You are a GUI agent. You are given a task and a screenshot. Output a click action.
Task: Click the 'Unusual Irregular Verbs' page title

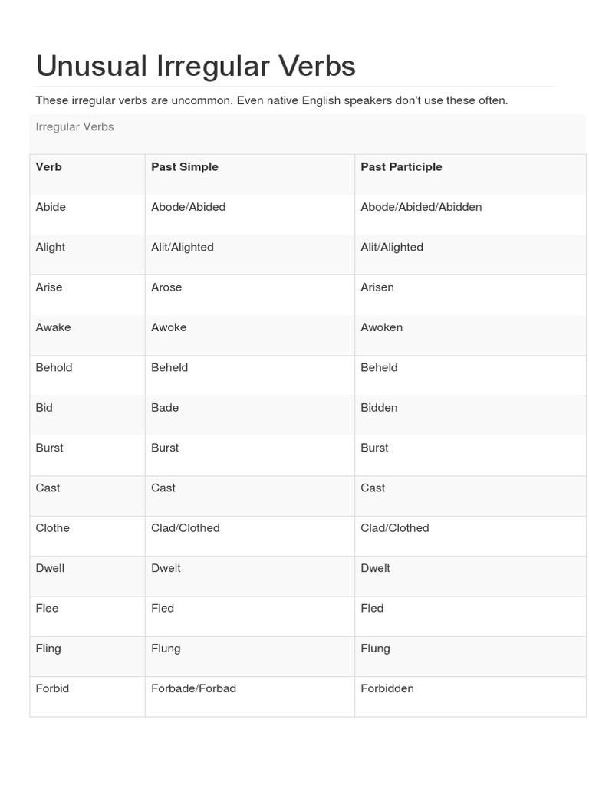196,67
